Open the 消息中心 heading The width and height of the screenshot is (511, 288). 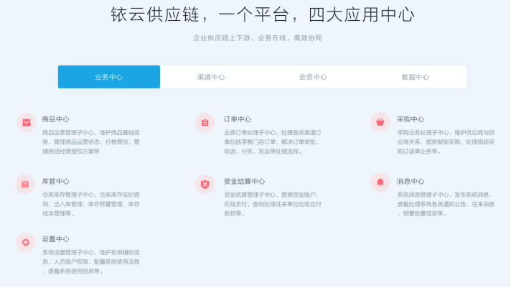pos(411,181)
